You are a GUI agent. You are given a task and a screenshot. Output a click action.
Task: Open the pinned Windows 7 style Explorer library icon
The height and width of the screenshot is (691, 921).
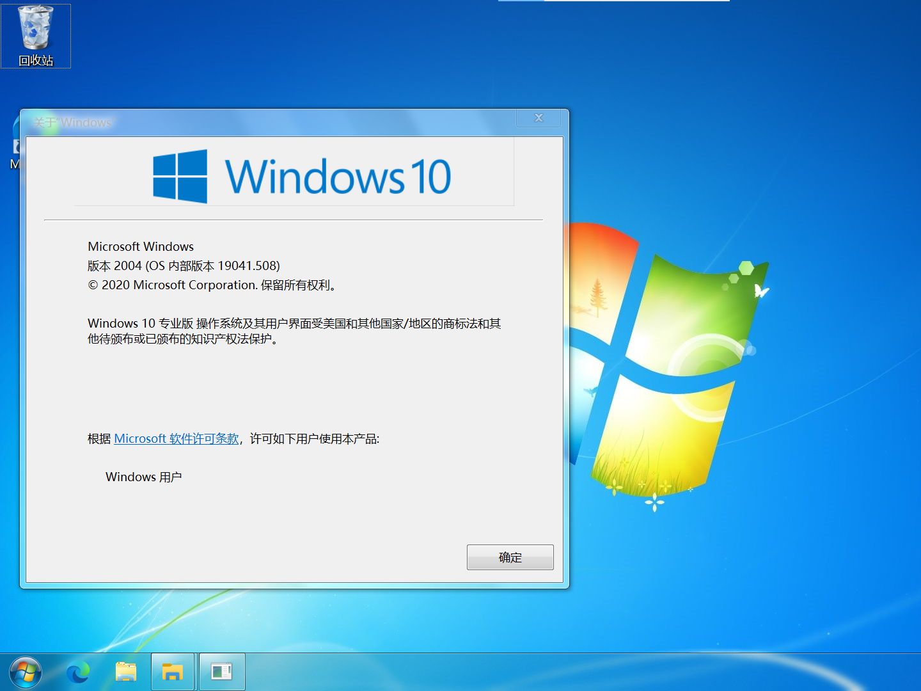(126, 672)
